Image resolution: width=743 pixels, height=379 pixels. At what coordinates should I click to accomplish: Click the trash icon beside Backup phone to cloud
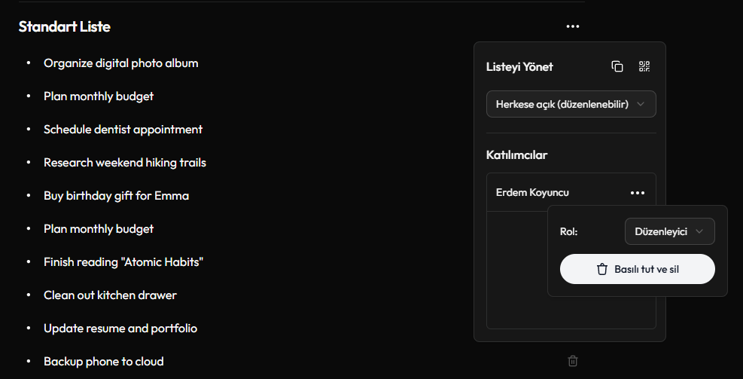click(x=572, y=361)
